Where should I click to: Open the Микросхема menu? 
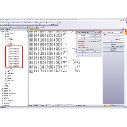coord(24,22)
